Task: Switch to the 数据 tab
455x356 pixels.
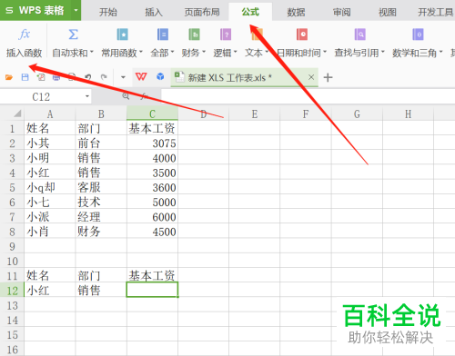Action: pos(296,12)
